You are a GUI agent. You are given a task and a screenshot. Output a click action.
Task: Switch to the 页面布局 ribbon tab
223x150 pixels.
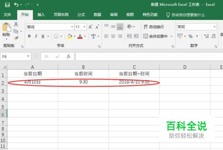pos(61,14)
